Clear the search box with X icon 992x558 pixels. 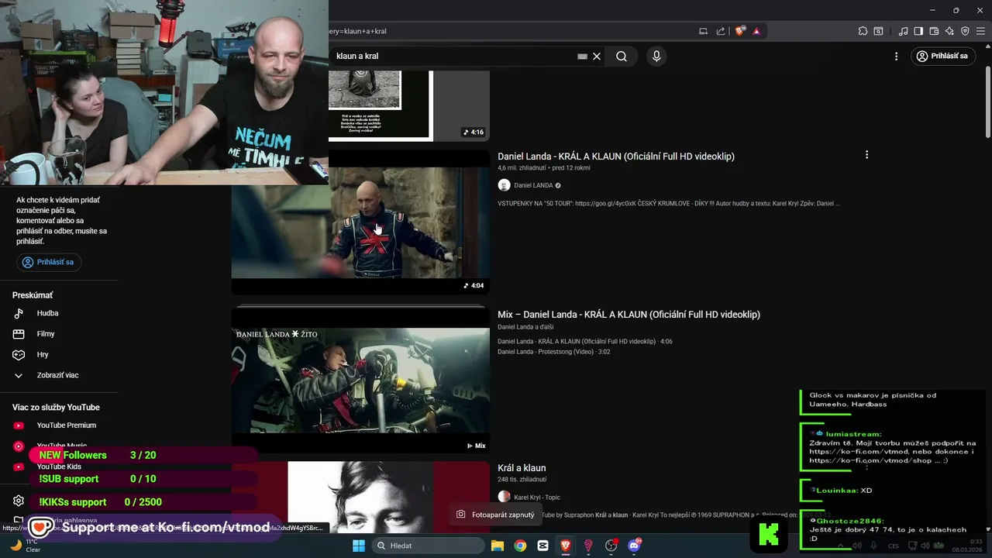pyautogui.click(x=597, y=56)
